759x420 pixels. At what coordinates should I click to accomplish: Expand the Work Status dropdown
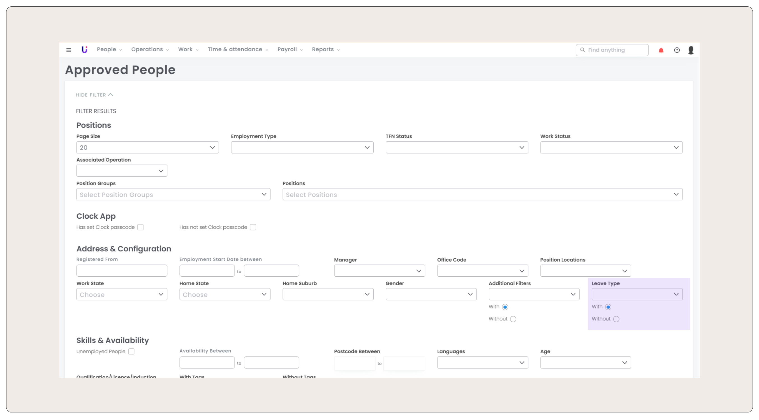611,148
